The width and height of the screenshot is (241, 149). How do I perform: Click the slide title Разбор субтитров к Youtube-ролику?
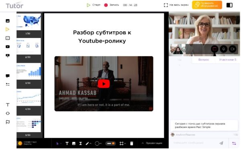[102, 36]
